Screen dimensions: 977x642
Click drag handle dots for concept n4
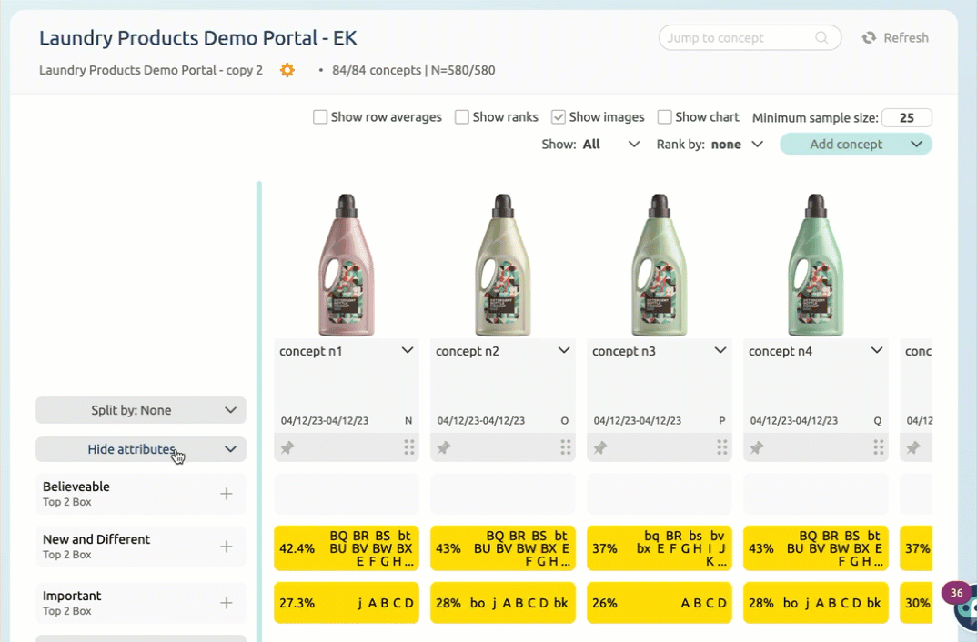click(878, 447)
